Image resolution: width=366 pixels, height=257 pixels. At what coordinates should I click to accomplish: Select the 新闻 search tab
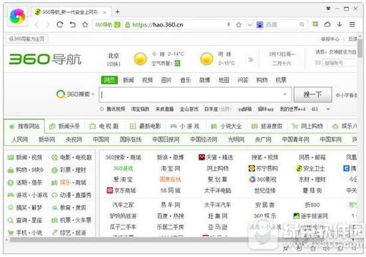click(x=128, y=80)
